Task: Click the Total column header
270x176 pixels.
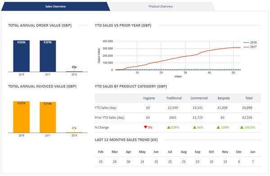Action: 249,98
